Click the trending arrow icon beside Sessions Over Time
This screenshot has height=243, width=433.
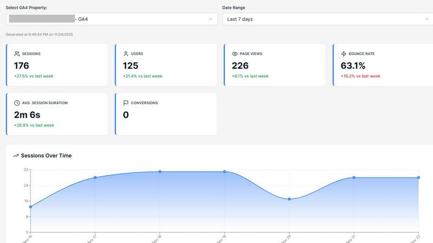click(x=16, y=156)
